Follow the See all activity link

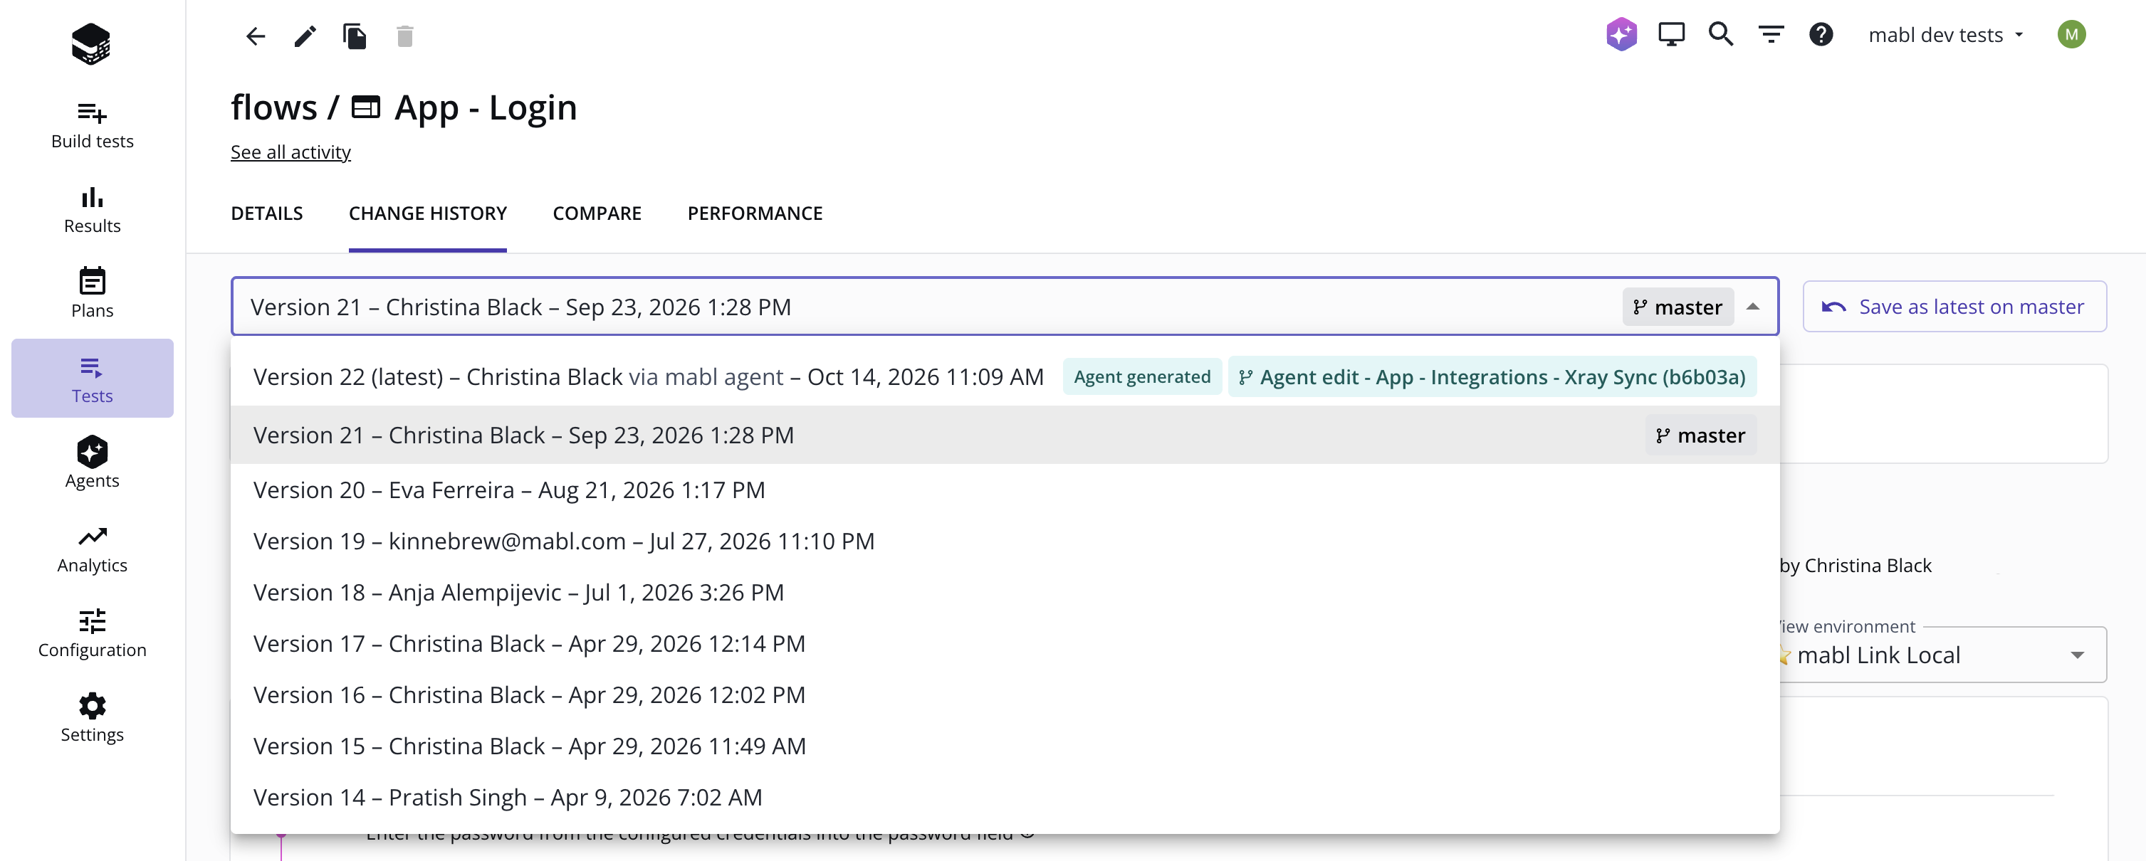pos(290,152)
